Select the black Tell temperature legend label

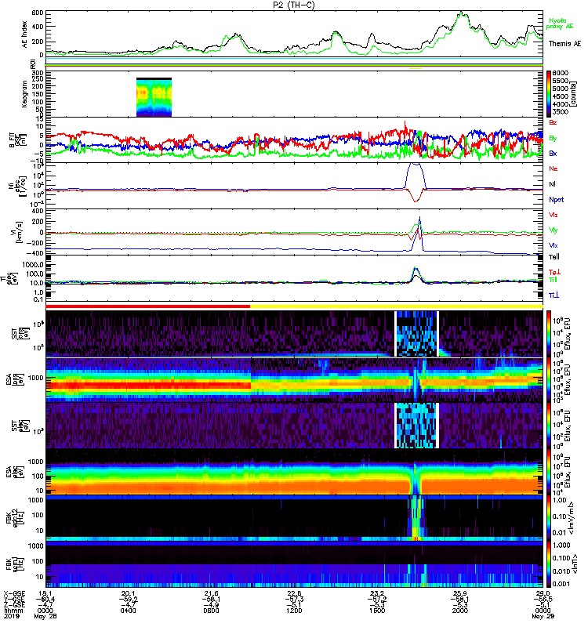554,257
